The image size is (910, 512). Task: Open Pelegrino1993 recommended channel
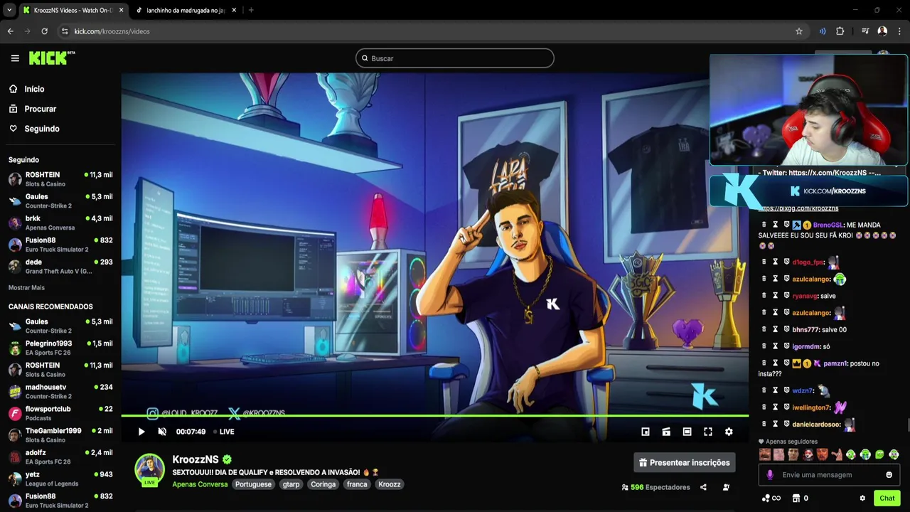60,348
